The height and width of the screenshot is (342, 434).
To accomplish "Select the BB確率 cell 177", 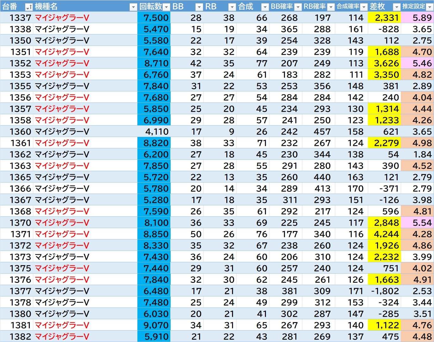I will (x=286, y=234).
